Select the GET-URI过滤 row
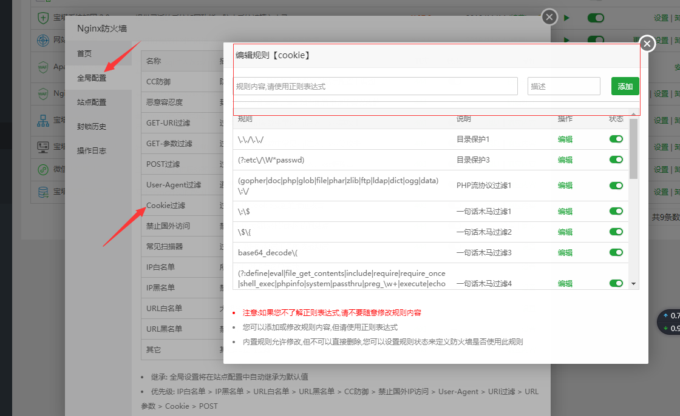Screen dimensions: 680x416 (x=182, y=123)
